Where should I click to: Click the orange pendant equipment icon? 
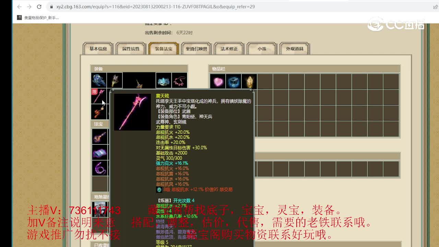(x=99, y=112)
